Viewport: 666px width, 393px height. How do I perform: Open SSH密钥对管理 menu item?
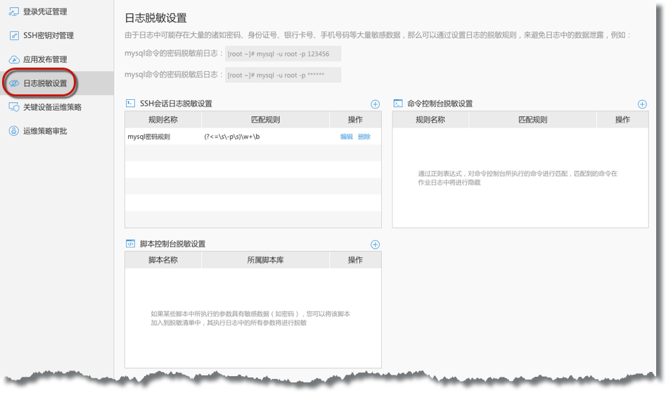[48, 35]
